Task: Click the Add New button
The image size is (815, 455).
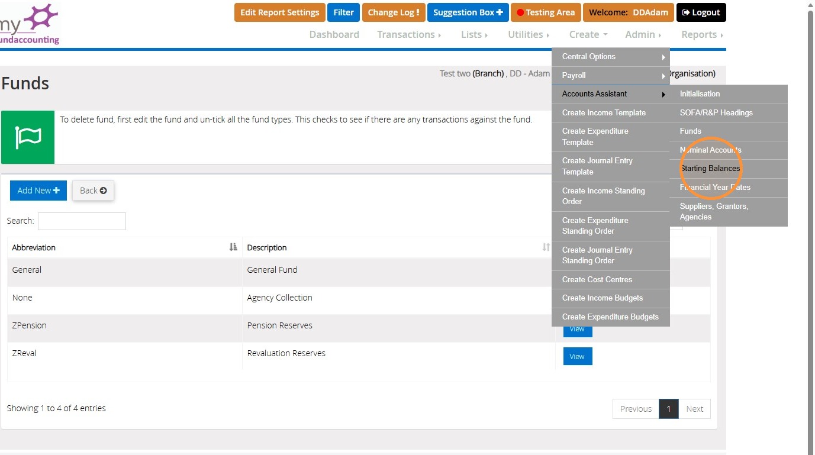Action: (38, 191)
